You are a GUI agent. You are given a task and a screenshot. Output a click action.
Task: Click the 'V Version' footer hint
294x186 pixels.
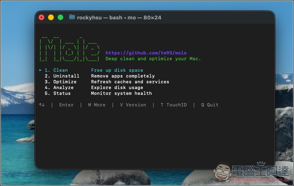pos(133,105)
